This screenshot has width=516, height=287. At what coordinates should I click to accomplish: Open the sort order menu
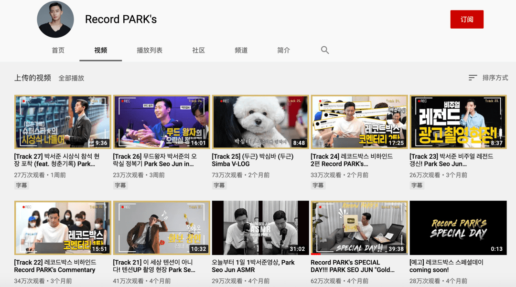488,78
